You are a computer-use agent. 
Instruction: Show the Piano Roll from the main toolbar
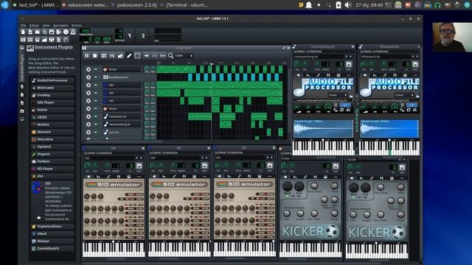coord(38,40)
